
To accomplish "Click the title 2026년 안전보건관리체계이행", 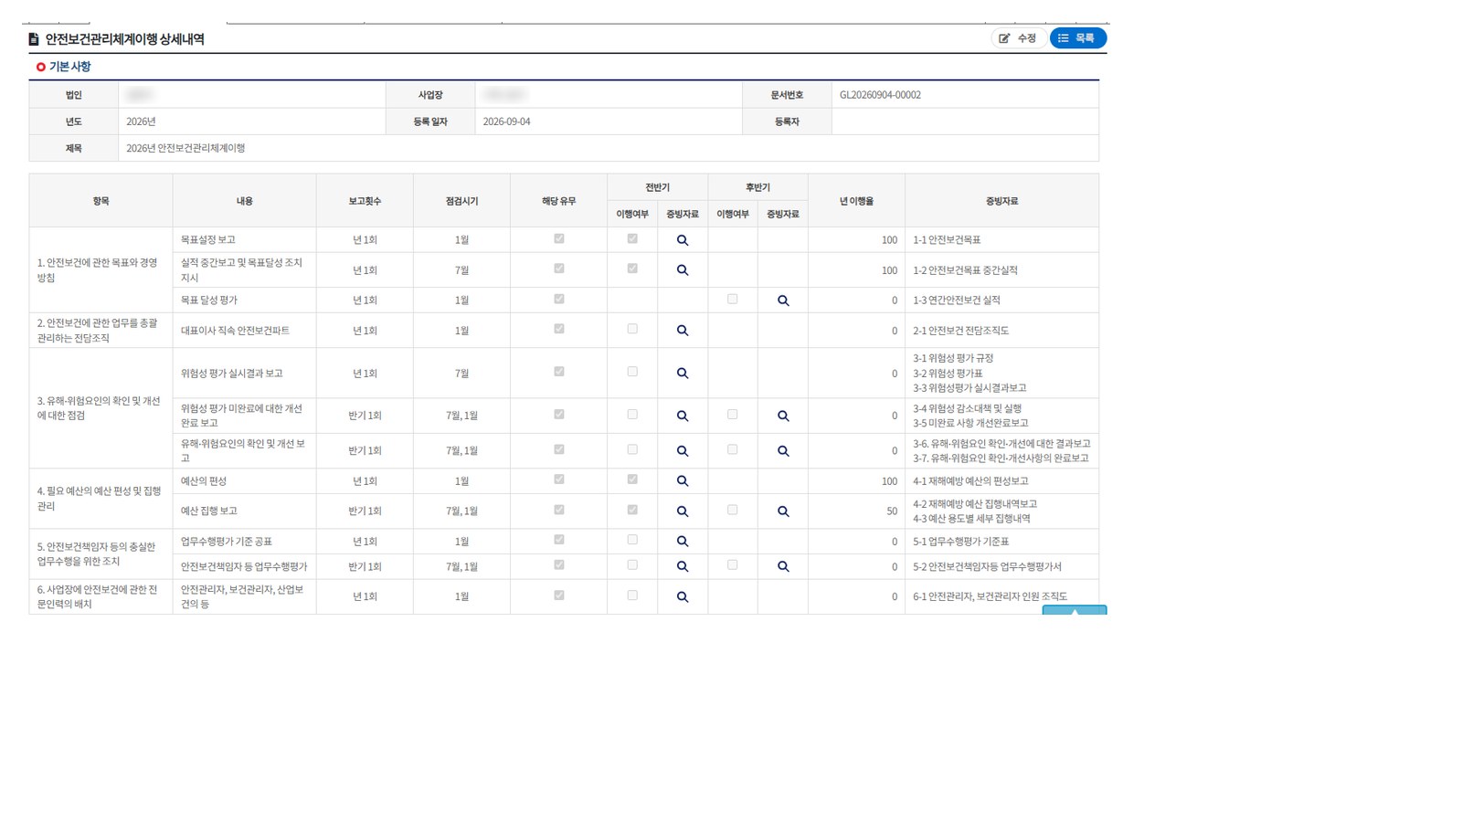I will [185, 148].
